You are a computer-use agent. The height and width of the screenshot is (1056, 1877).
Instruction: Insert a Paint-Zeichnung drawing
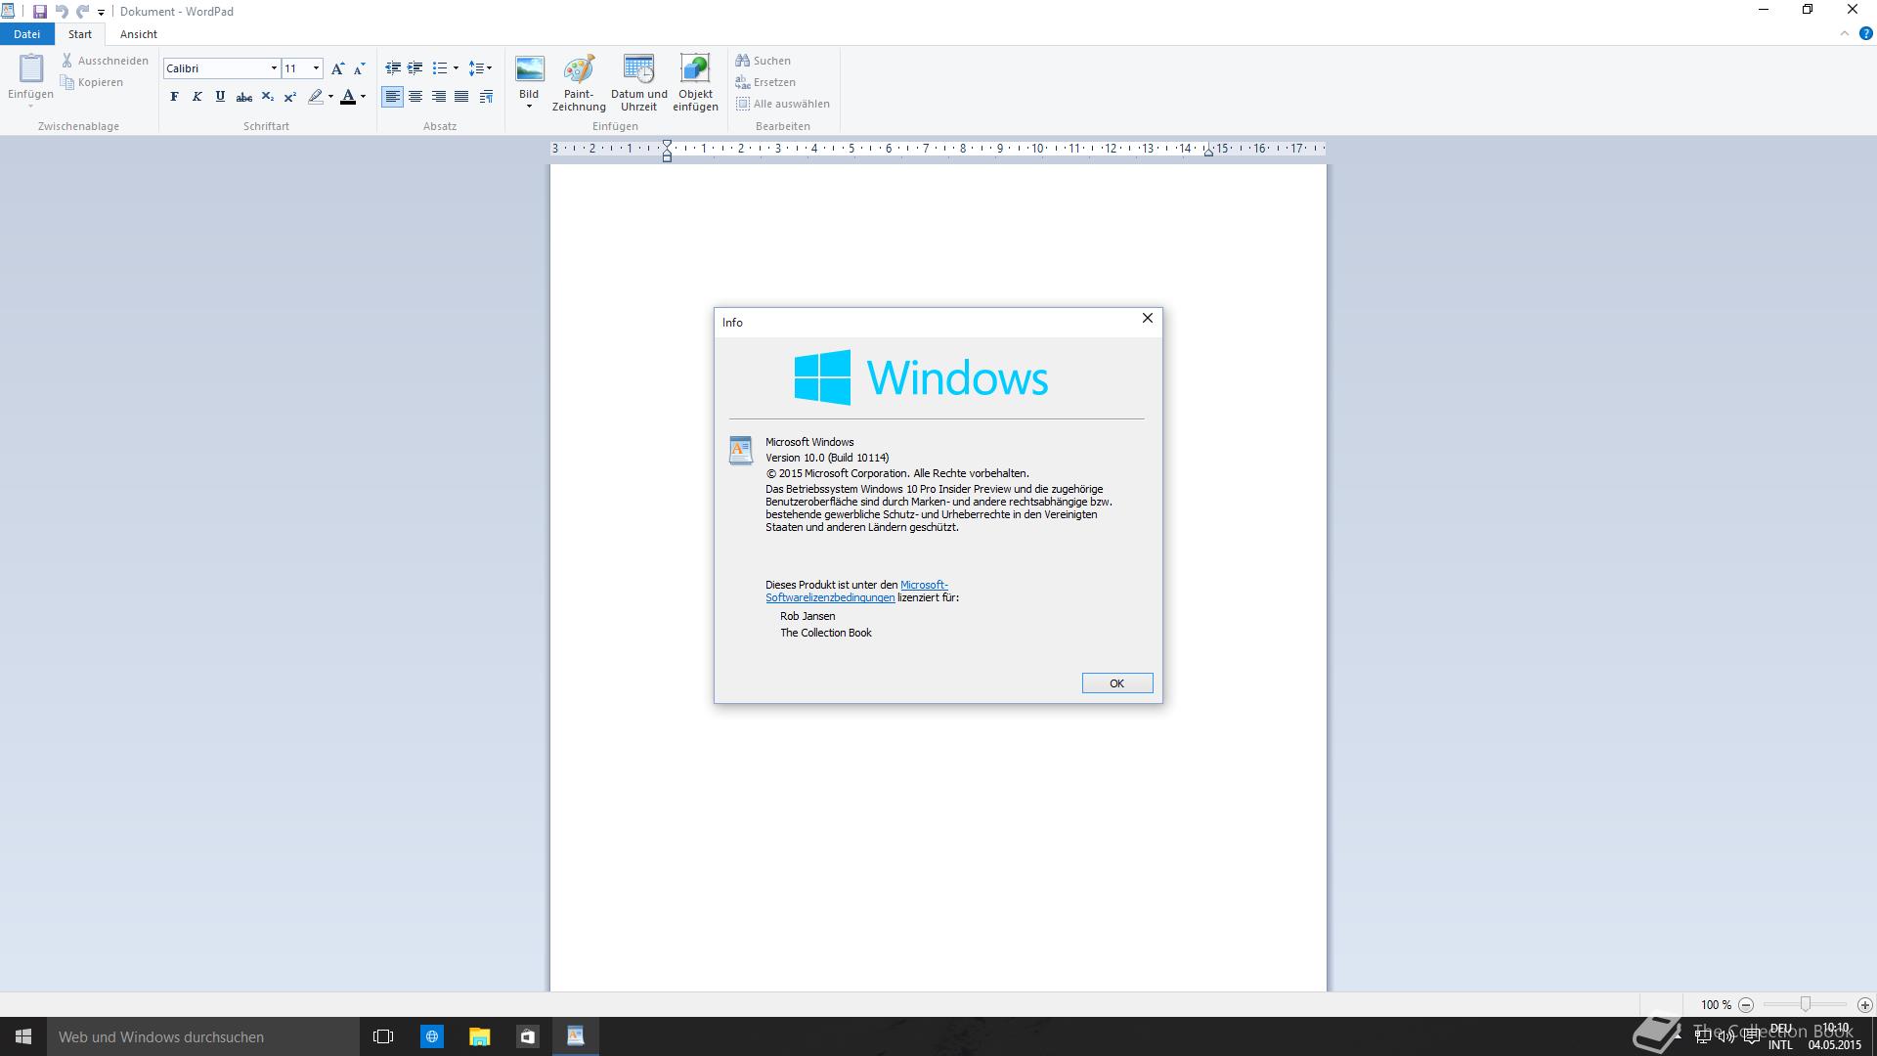(x=579, y=82)
